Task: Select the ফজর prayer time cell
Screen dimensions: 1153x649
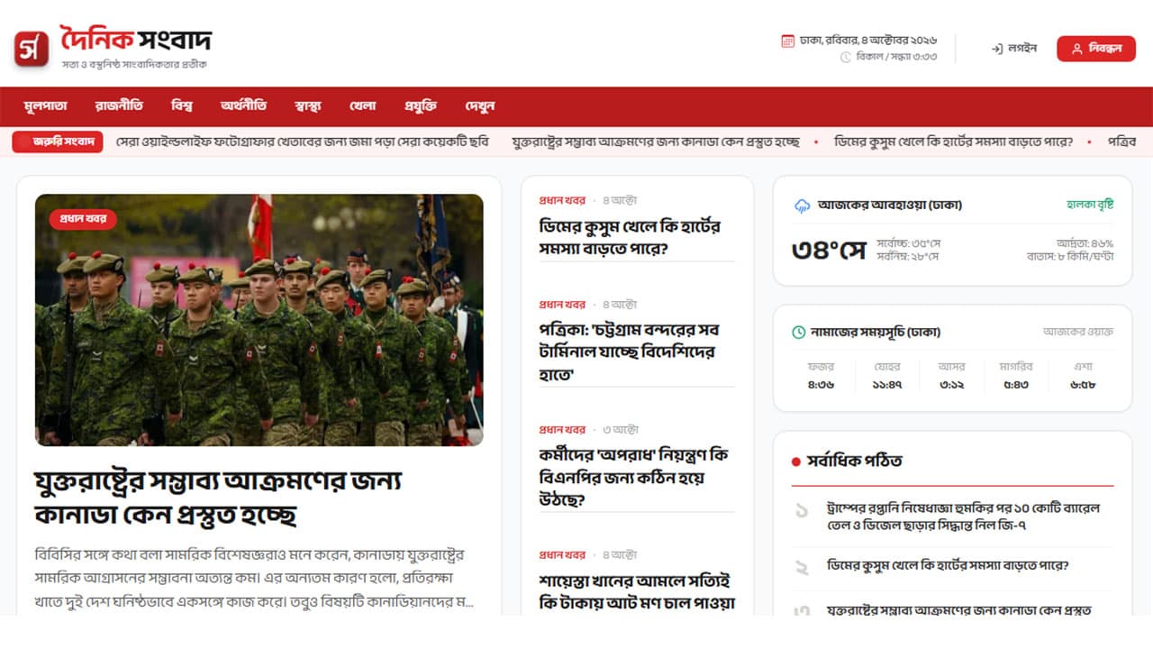Action: click(x=821, y=376)
